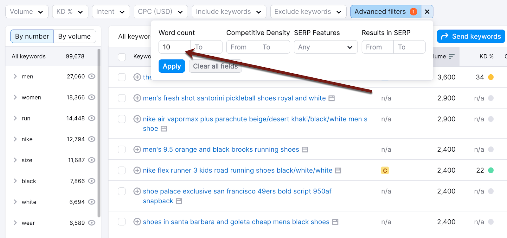Switch to By volume grouping tab
This screenshot has height=238, width=507.
74,36
